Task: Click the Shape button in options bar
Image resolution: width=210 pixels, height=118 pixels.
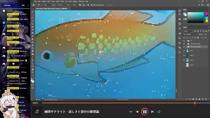Action: [x=74, y=5]
